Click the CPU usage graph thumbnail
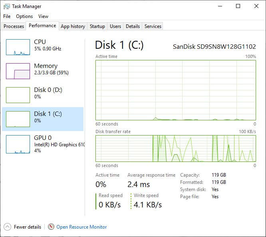The image size is (266, 237). tap(18, 47)
